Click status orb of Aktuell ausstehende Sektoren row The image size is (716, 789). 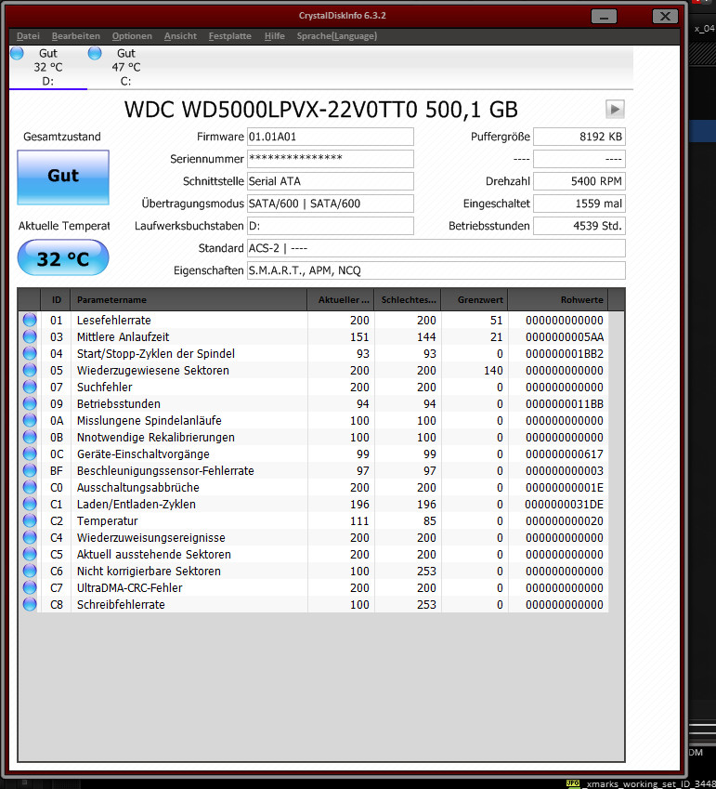[30, 554]
